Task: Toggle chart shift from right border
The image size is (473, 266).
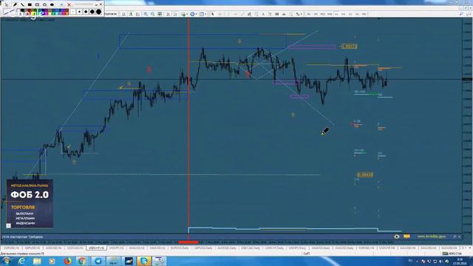Action: tap(175, 14)
